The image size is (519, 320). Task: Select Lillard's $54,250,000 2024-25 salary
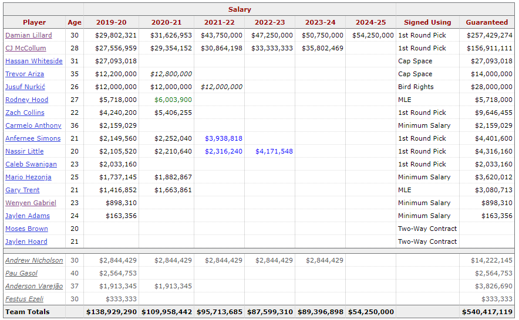point(373,35)
